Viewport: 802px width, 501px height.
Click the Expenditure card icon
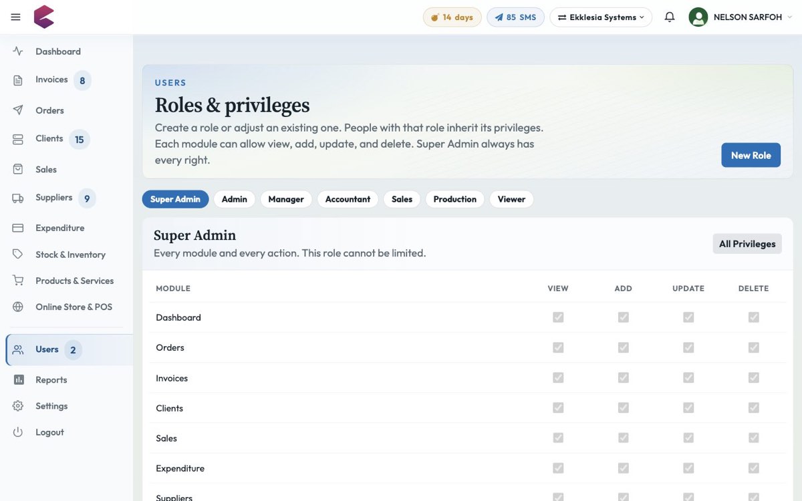point(18,228)
